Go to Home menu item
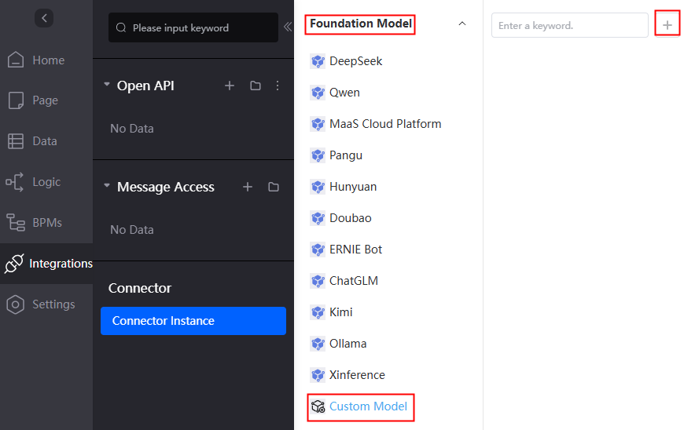This screenshot has height=430, width=684. click(49, 60)
